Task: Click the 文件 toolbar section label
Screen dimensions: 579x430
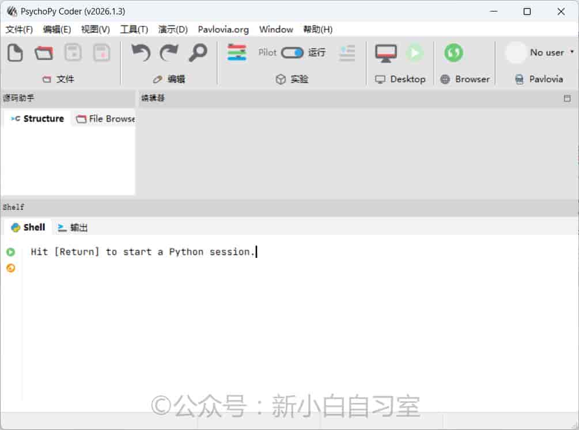Action: 58,79
